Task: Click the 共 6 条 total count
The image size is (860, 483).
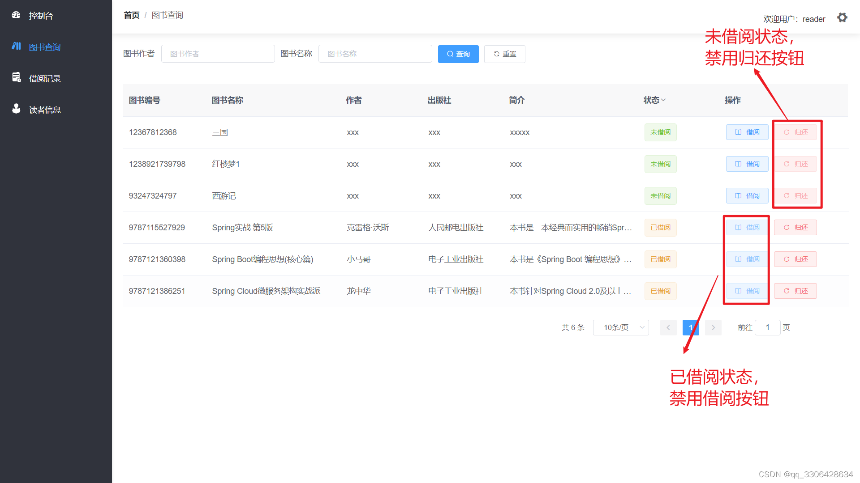Action: point(573,328)
